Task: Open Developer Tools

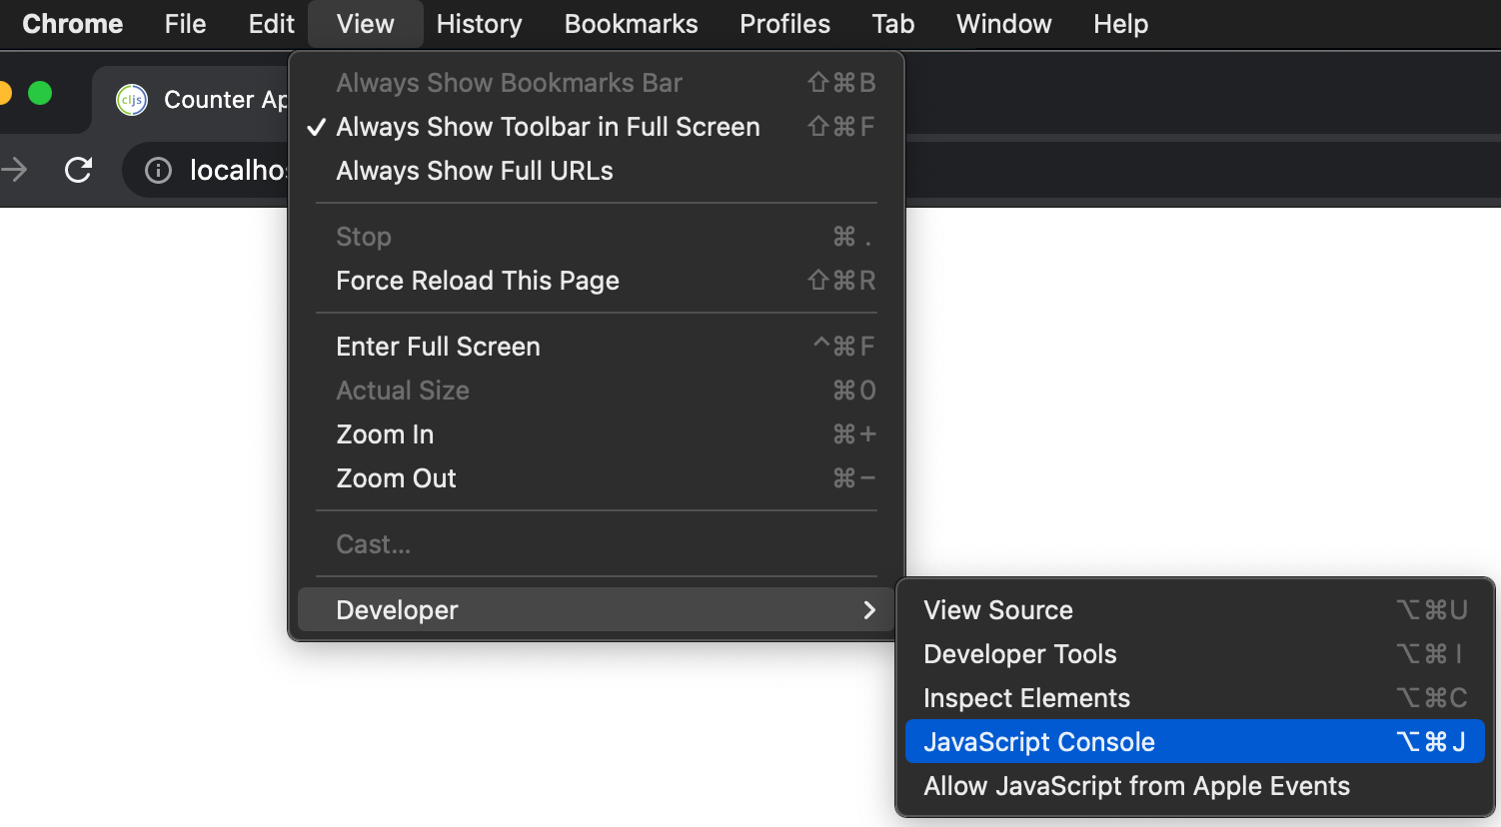Action: [1020, 654]
